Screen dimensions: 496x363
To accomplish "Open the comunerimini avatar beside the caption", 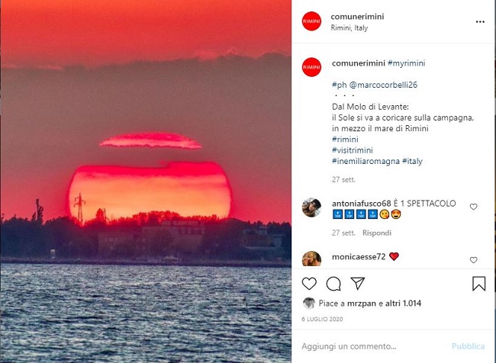I will [x=311, y=67].
